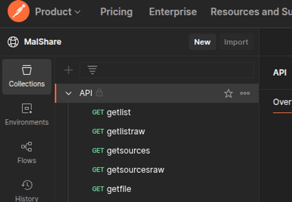Star the API collection
Image resolution: width=292 pixels, height=202 pixels.
click(x=229, y=93)
